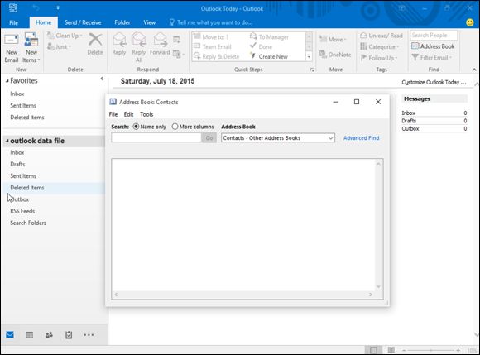Toggle Unread/ Read
480x355 pixels.
[x=382, y=36]
